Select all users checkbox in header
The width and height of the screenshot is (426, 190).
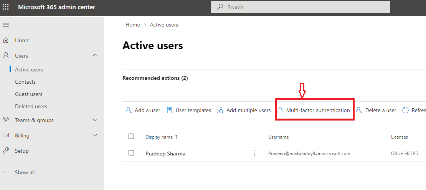point(131,136)
